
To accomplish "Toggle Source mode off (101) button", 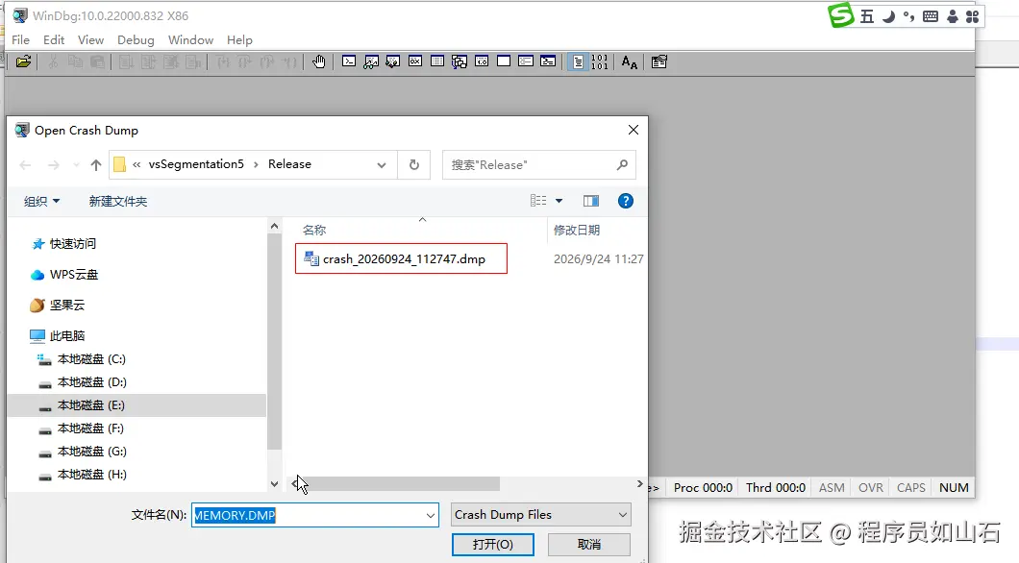I will (600, 61).
